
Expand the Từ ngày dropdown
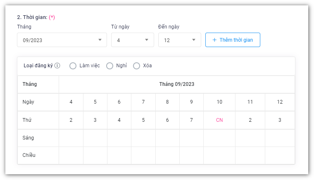(x=132, y=40)
